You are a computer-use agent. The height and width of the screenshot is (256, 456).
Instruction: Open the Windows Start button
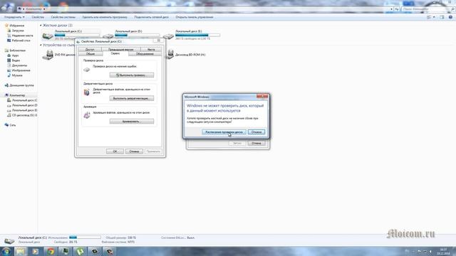click(x=6, y=251)
